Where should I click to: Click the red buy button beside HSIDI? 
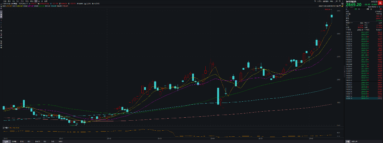[x=380, y=3]
